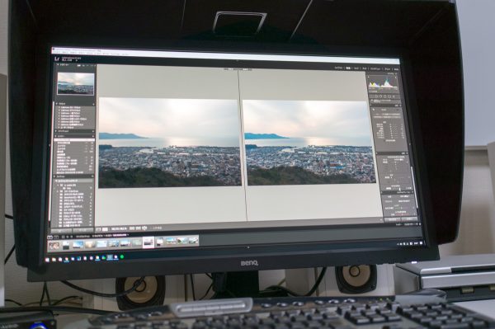Select the Adjustment Brush tool in the tool strip
Screen dimensions: 495x329
(x=394, y=96)
